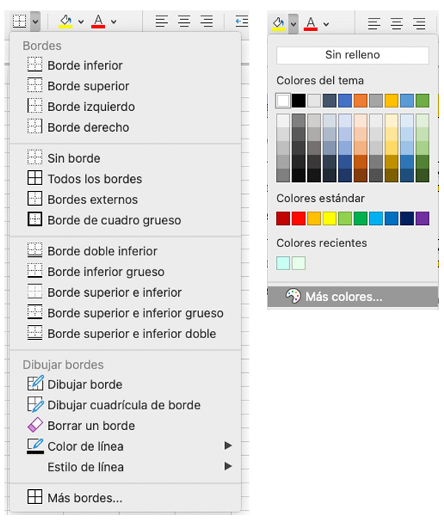Click the fill color bucket in the right toolbar
Image resolution: width=444 pixels, height=524 pixels.
click(x=278, y=24)
